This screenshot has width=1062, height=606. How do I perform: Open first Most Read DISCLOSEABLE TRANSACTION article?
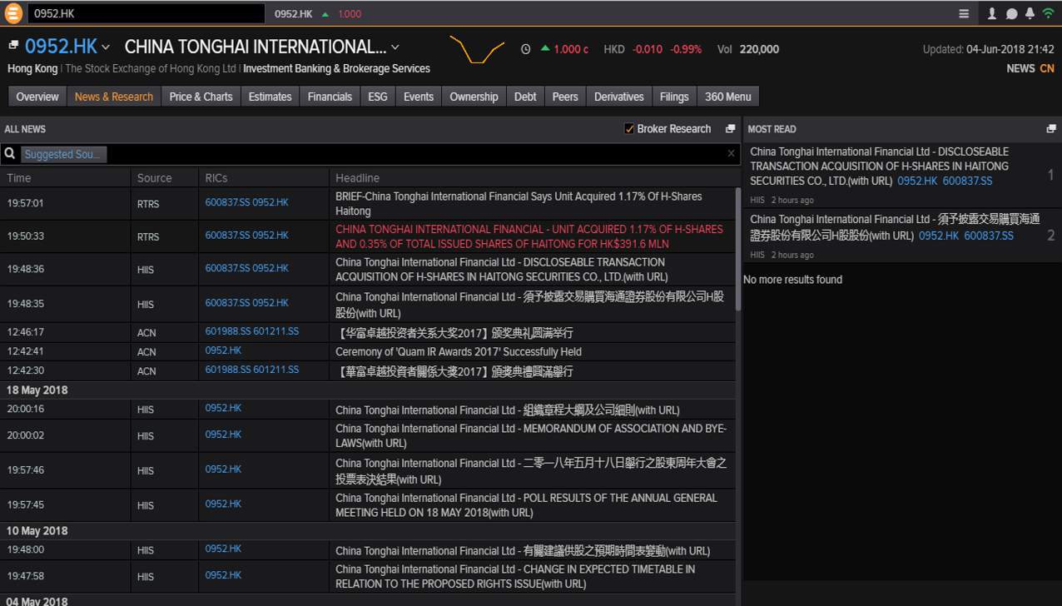pyautogui.click(x=880, y=166)
